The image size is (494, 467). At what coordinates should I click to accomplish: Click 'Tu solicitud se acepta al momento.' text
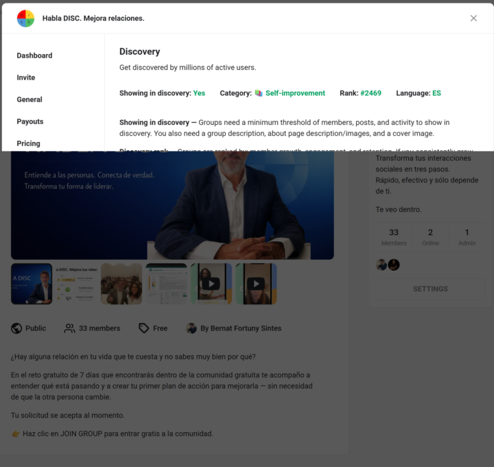coord(68,416)
